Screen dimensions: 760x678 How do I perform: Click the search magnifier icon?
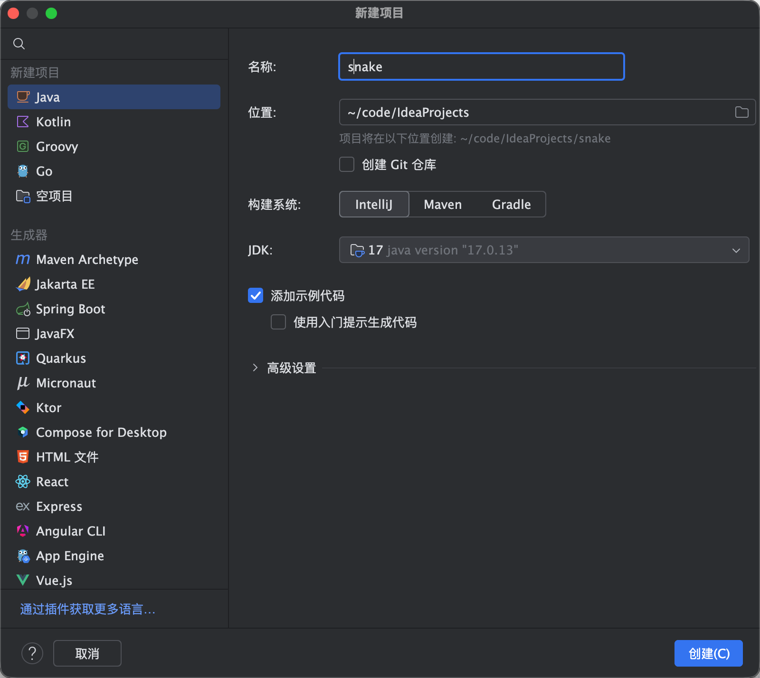pos(19,44)
